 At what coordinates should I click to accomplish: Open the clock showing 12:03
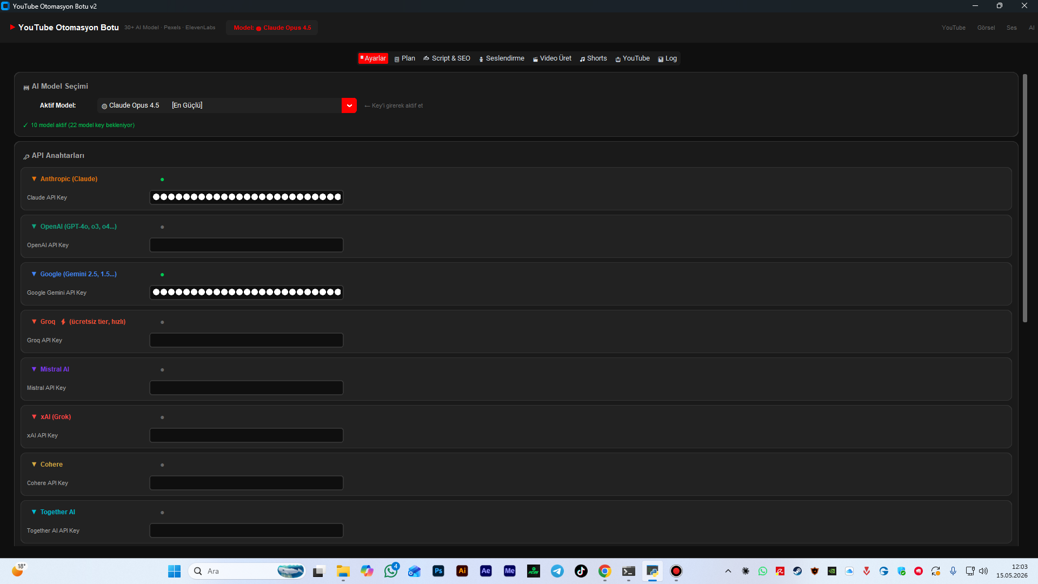(1012, 571)
